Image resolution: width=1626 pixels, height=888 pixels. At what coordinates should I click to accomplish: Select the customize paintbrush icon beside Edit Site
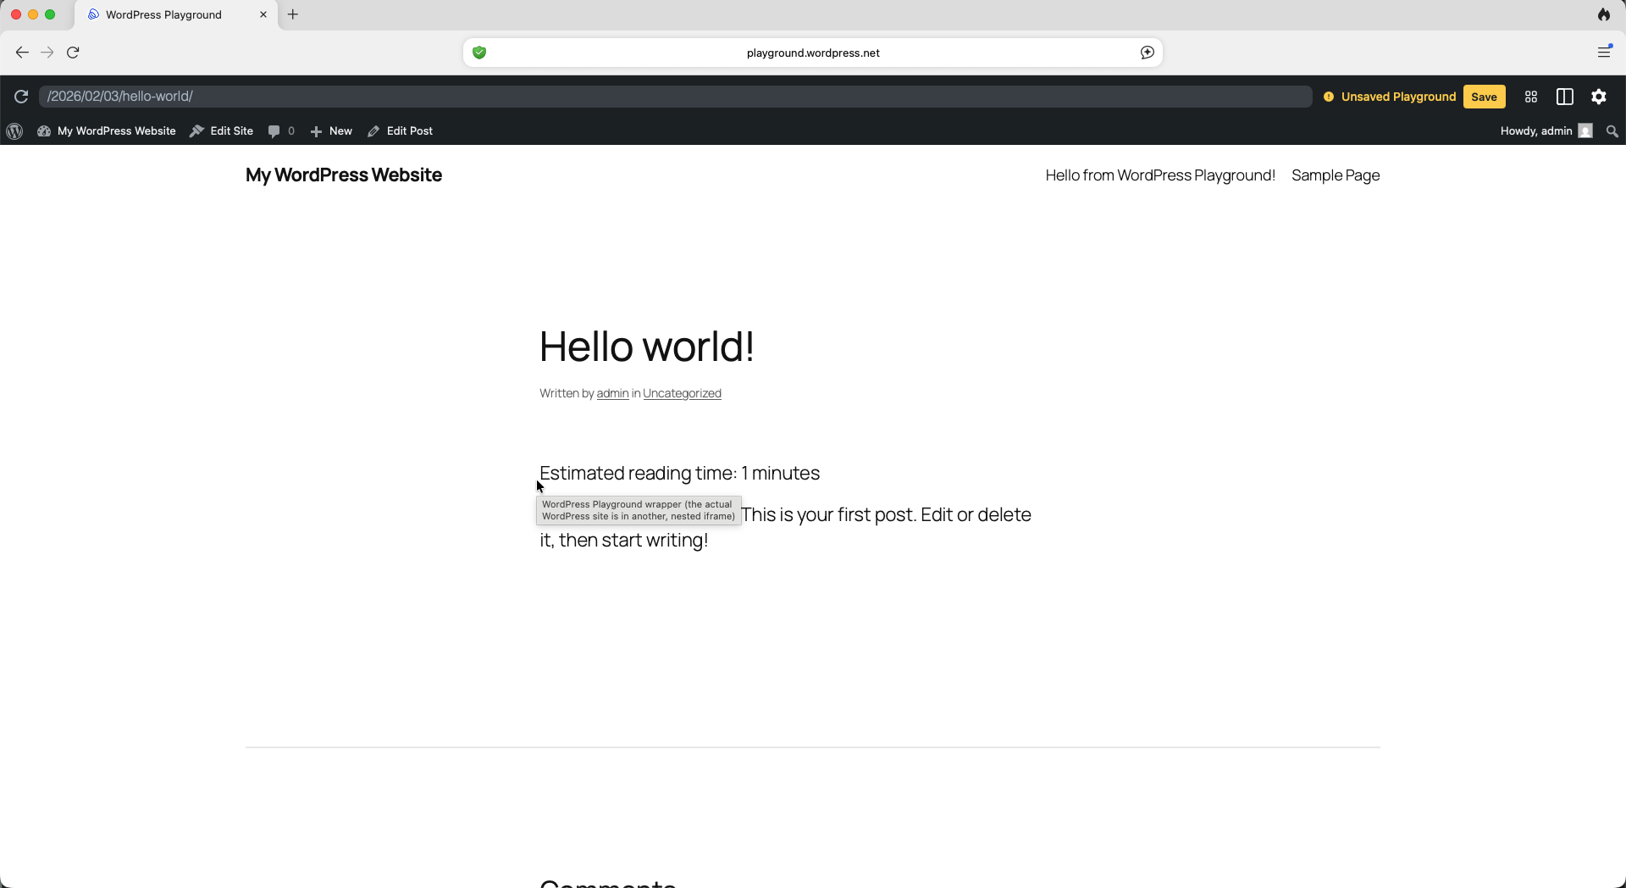[197, 130]
